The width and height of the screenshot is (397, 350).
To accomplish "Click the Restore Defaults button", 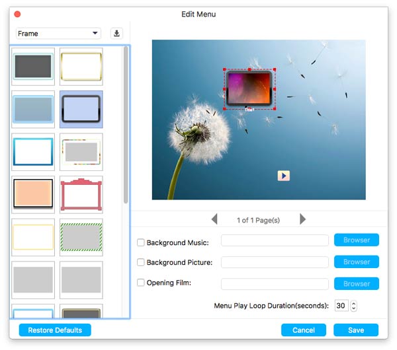I will [55, 330].
